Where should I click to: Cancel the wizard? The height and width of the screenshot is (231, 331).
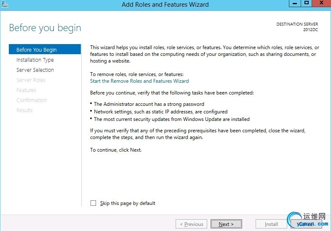point(305,224)
